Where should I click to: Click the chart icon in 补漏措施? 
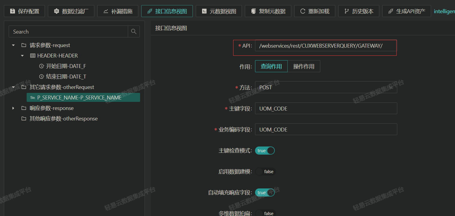click(x=106, y=11)
